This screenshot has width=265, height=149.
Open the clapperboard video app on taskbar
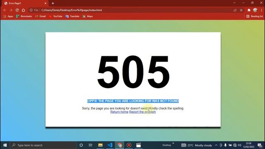click(138, 145)
